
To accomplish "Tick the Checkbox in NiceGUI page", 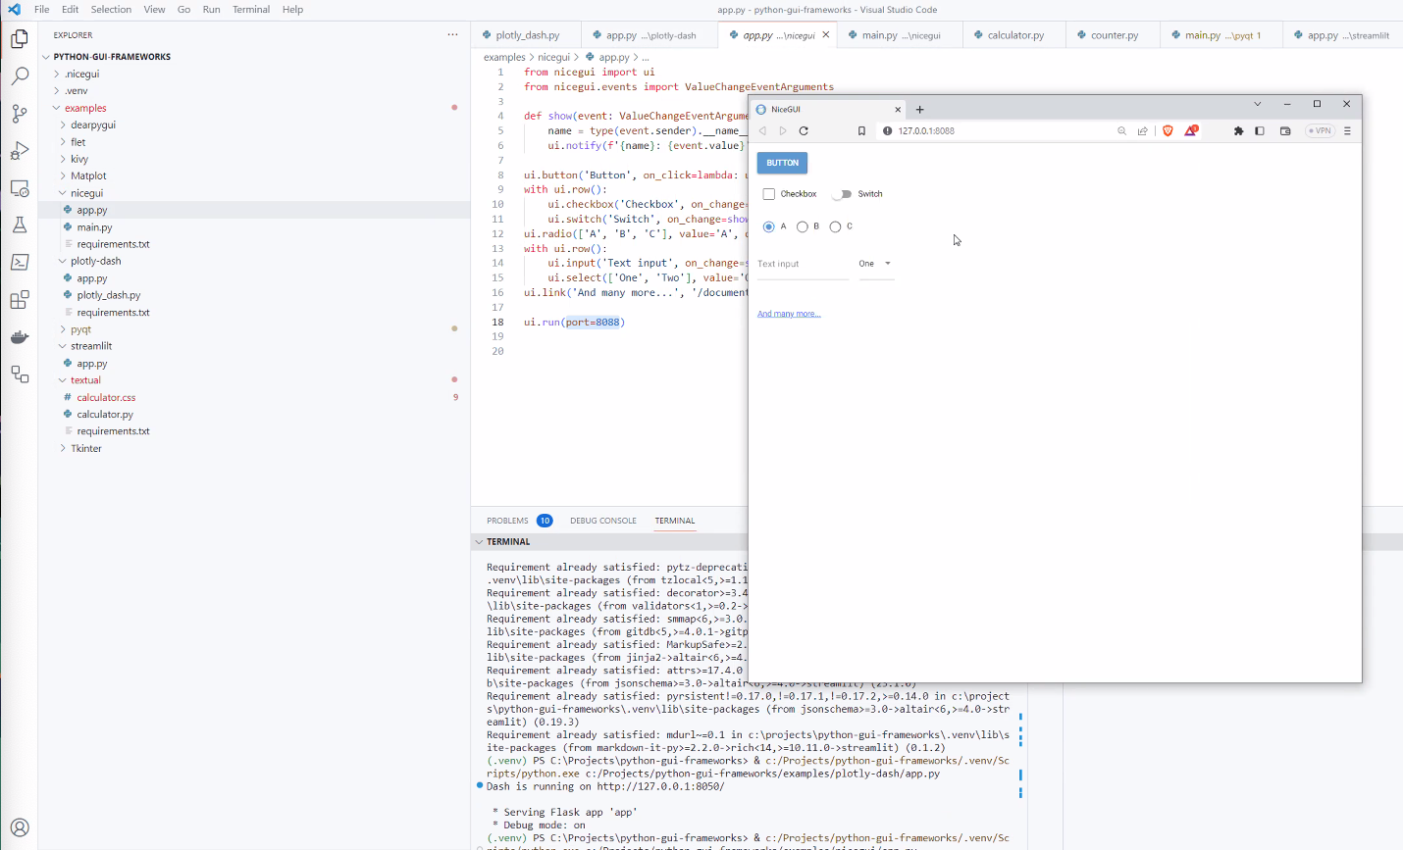I will [x=769, y=194].
